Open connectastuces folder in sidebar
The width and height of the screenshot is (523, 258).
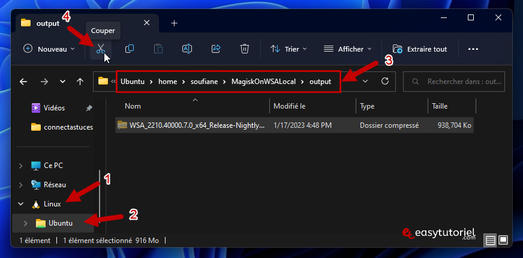[x=62, y=127]
